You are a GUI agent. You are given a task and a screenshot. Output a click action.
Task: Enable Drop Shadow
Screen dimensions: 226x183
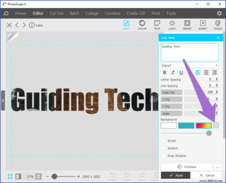(164, 156)
